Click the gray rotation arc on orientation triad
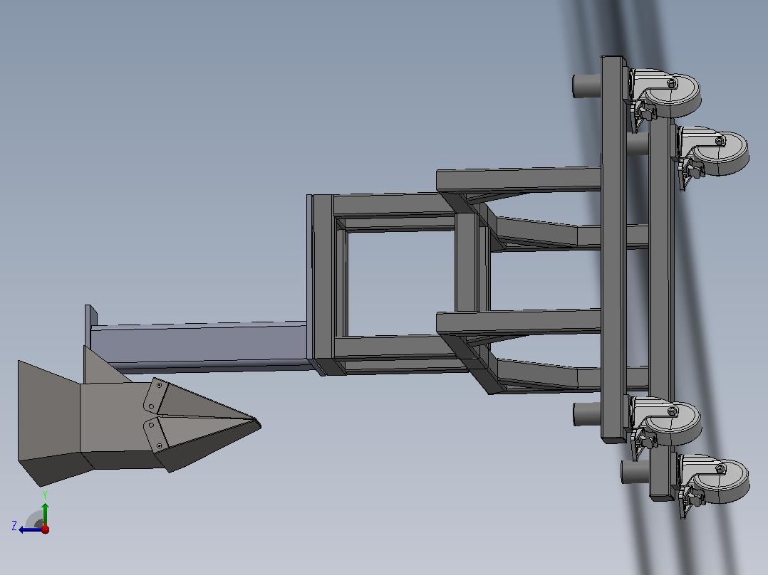 [34, 519]
